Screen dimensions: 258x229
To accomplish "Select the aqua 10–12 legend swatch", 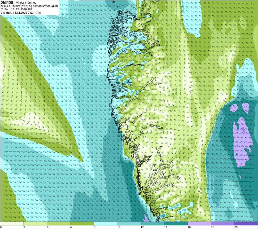I will [129, 224].
